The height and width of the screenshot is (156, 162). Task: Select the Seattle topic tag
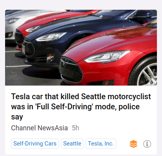(x=72, y=144)
